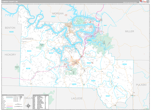Image resolution: width=151 pixels, height=110 pixels.
Task: Click the green conservation area near Hickory border
Action: point(17,66)
